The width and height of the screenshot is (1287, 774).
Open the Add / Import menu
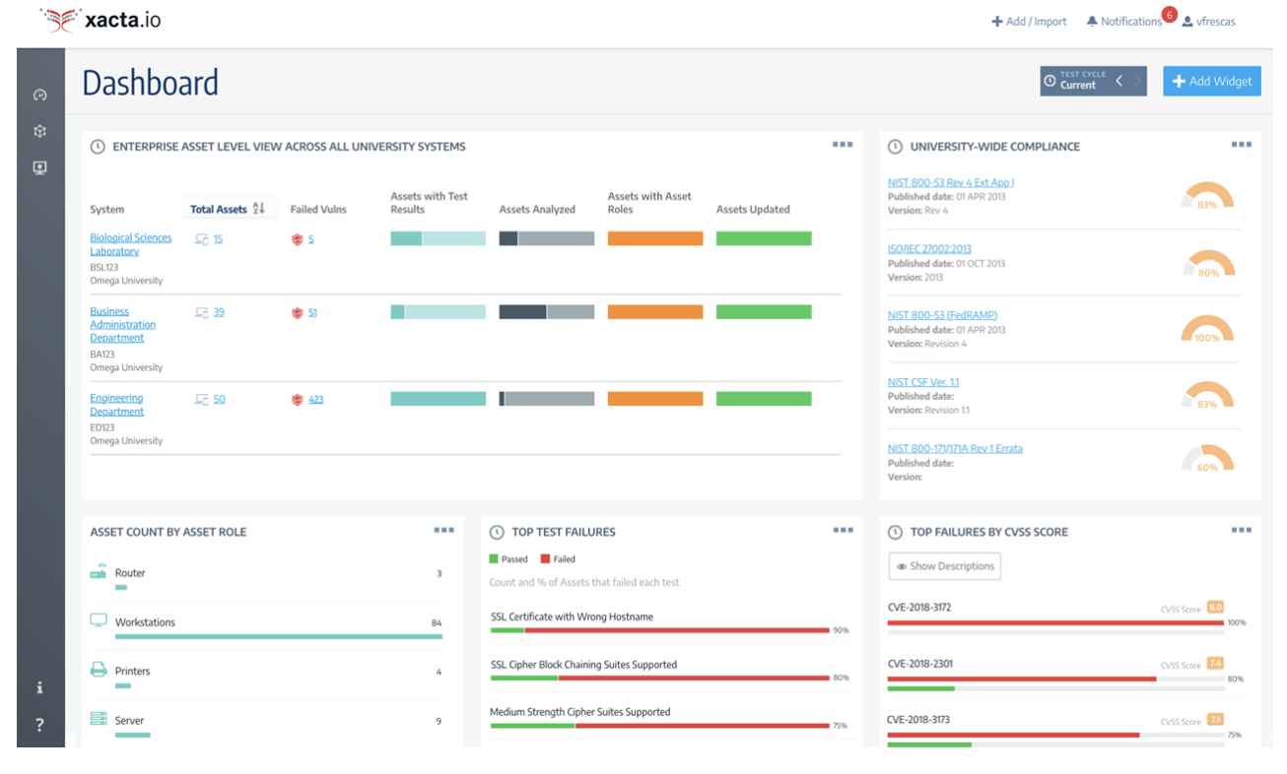click(1028, 20)
